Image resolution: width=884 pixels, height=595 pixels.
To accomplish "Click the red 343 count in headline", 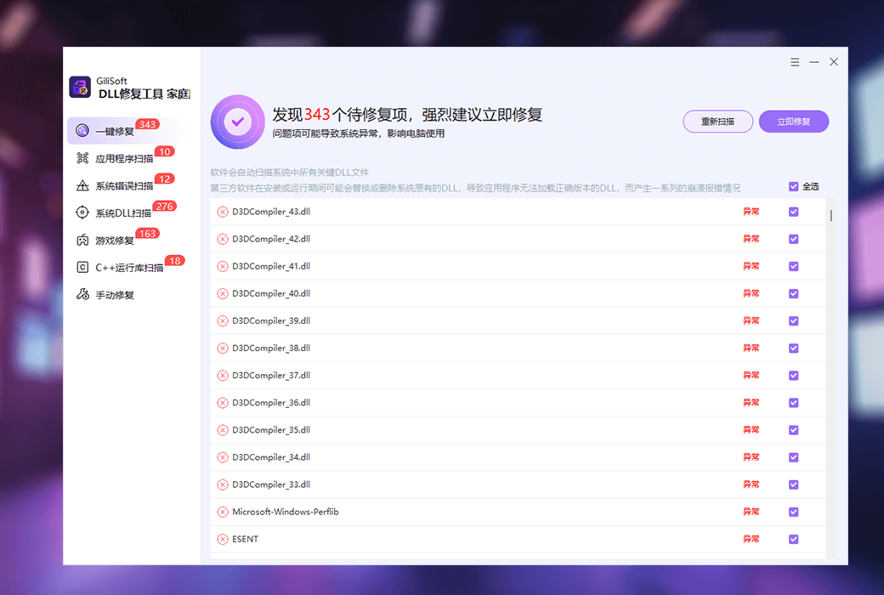I will (317, 115).
